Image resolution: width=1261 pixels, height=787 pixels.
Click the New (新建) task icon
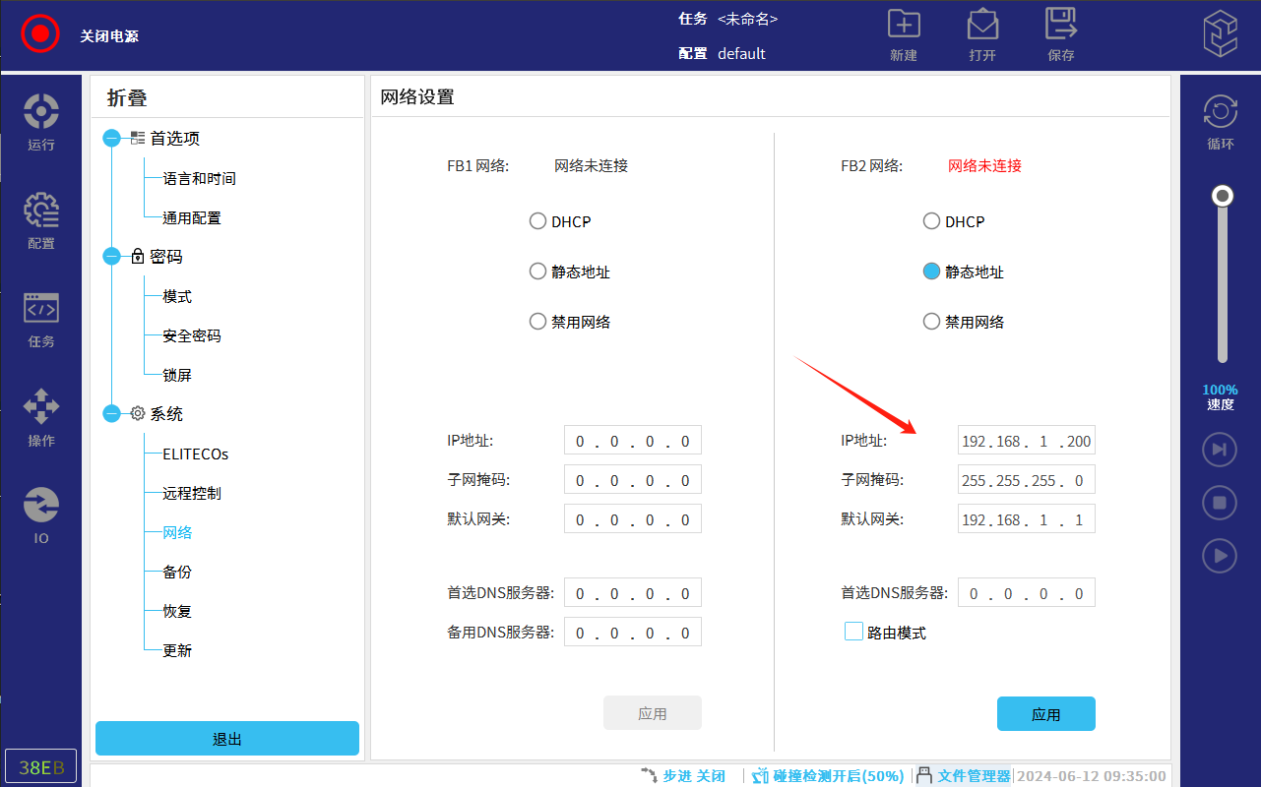click(x=904, y=26)
